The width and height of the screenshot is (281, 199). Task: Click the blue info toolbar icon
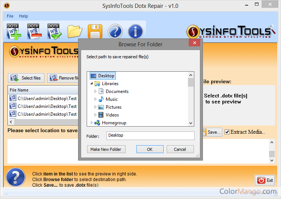click(135, 31)
